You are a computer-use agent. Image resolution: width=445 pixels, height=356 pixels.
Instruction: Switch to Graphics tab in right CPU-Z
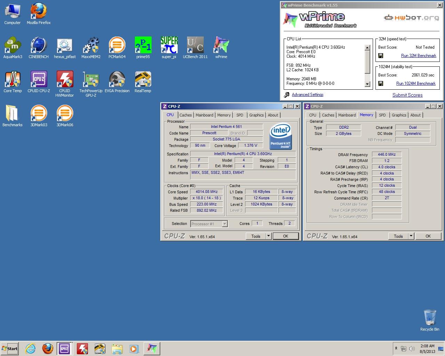tap(399, 115)
